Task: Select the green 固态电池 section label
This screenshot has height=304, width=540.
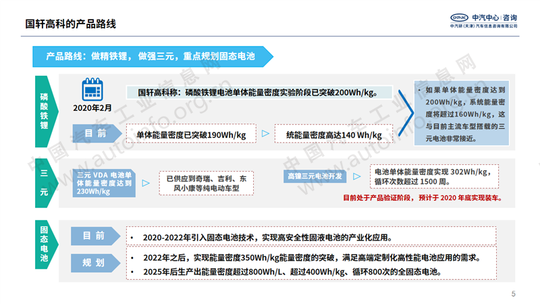Action: point(47,245)
